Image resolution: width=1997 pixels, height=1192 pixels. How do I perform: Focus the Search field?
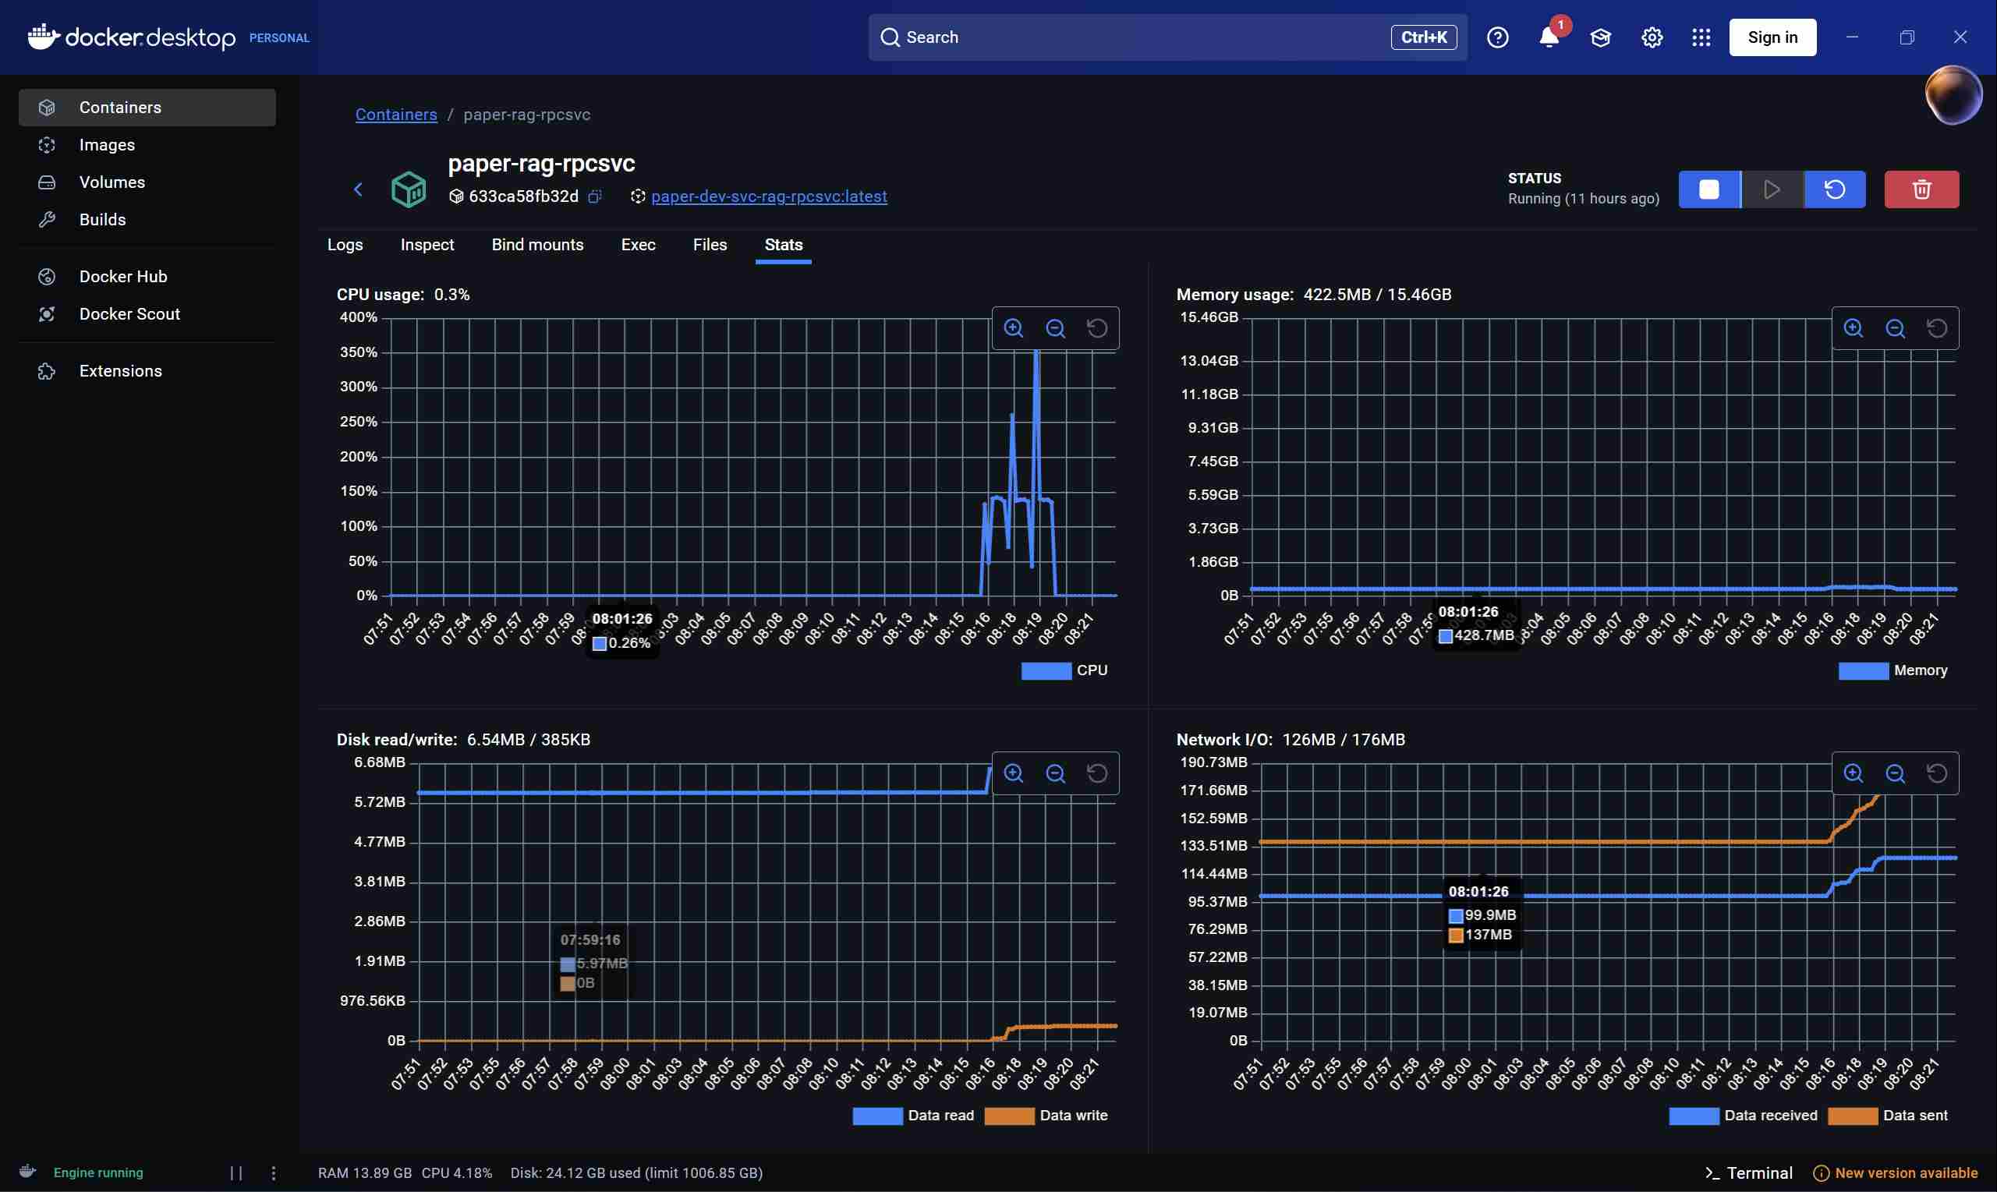tap(1167, 37)
